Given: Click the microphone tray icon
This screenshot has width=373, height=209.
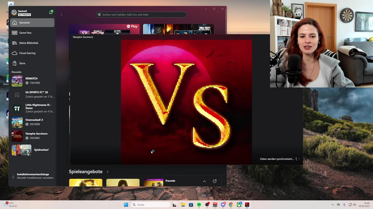Looking at the screenshot, I should pos(344,205).
